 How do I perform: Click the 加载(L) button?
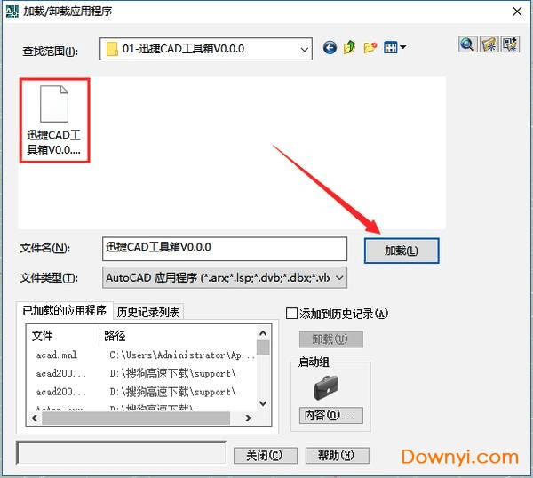click(402, 251)
